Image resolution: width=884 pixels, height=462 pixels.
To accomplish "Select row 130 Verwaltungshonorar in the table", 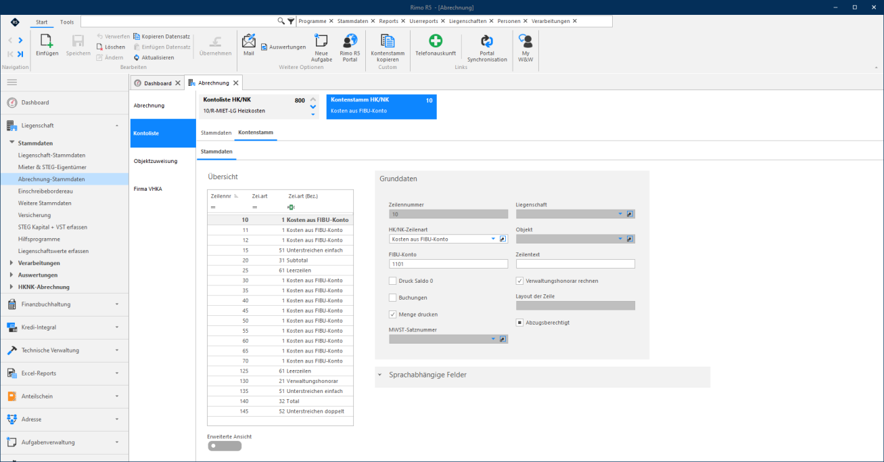I will coord(280,381).
